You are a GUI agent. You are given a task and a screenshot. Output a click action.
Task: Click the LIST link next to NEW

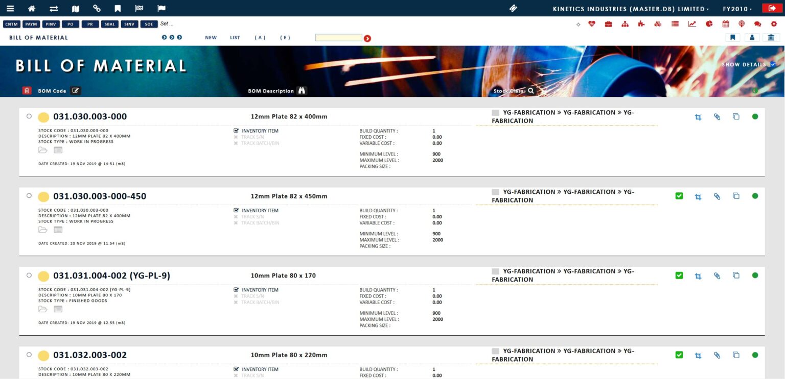tap(235, 37)
